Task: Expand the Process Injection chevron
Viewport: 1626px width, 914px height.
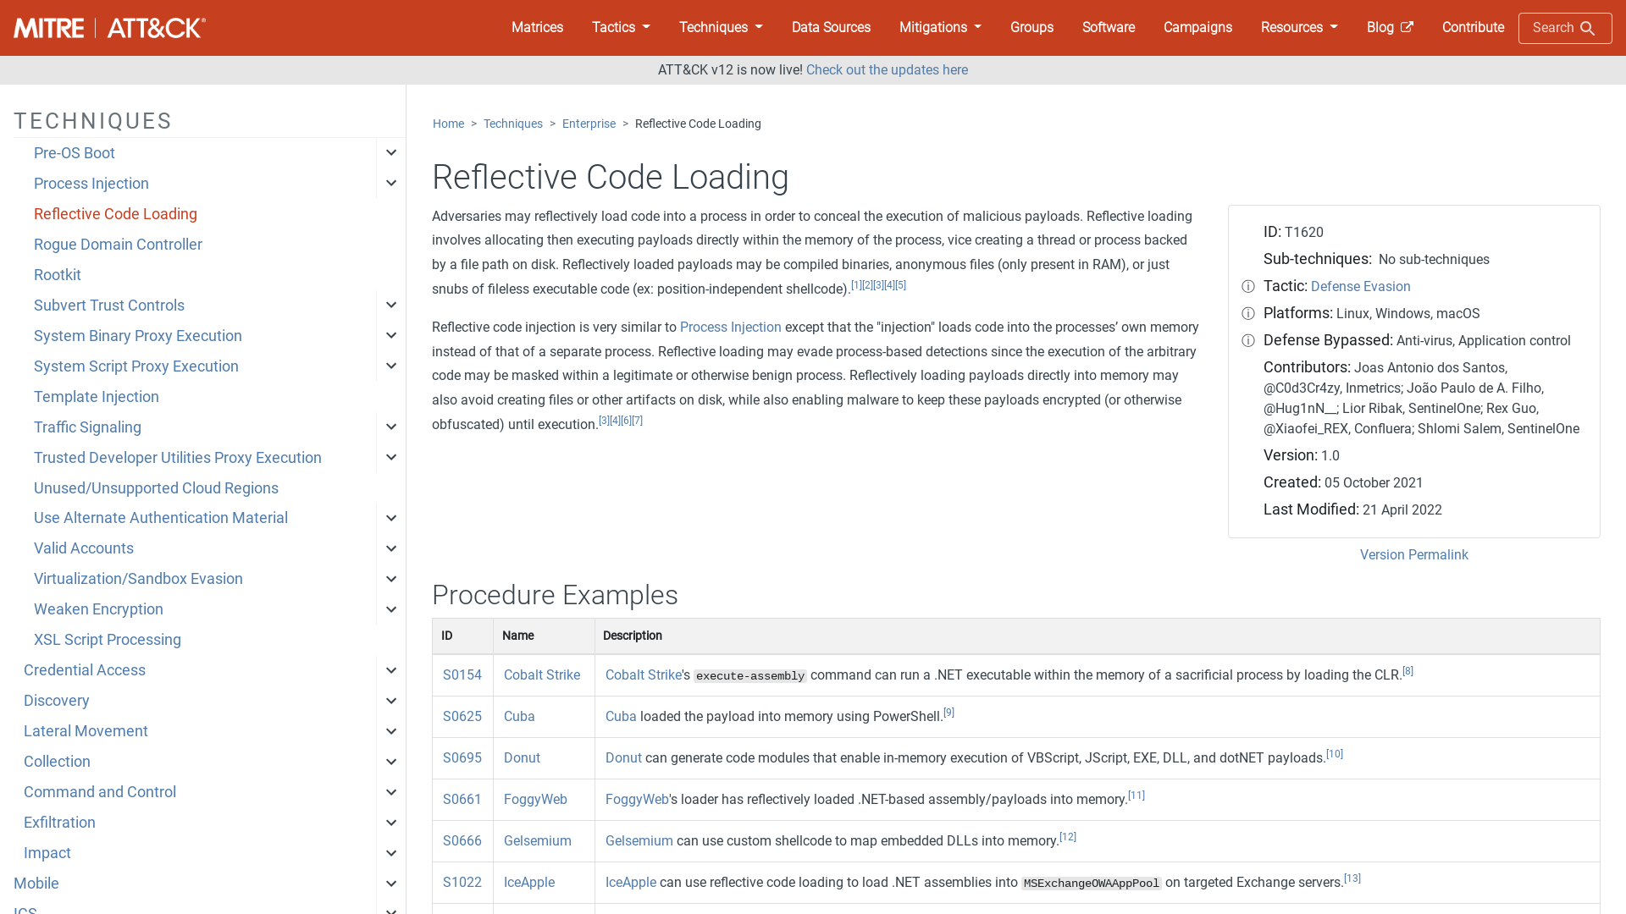Action: tap(391, 184)
